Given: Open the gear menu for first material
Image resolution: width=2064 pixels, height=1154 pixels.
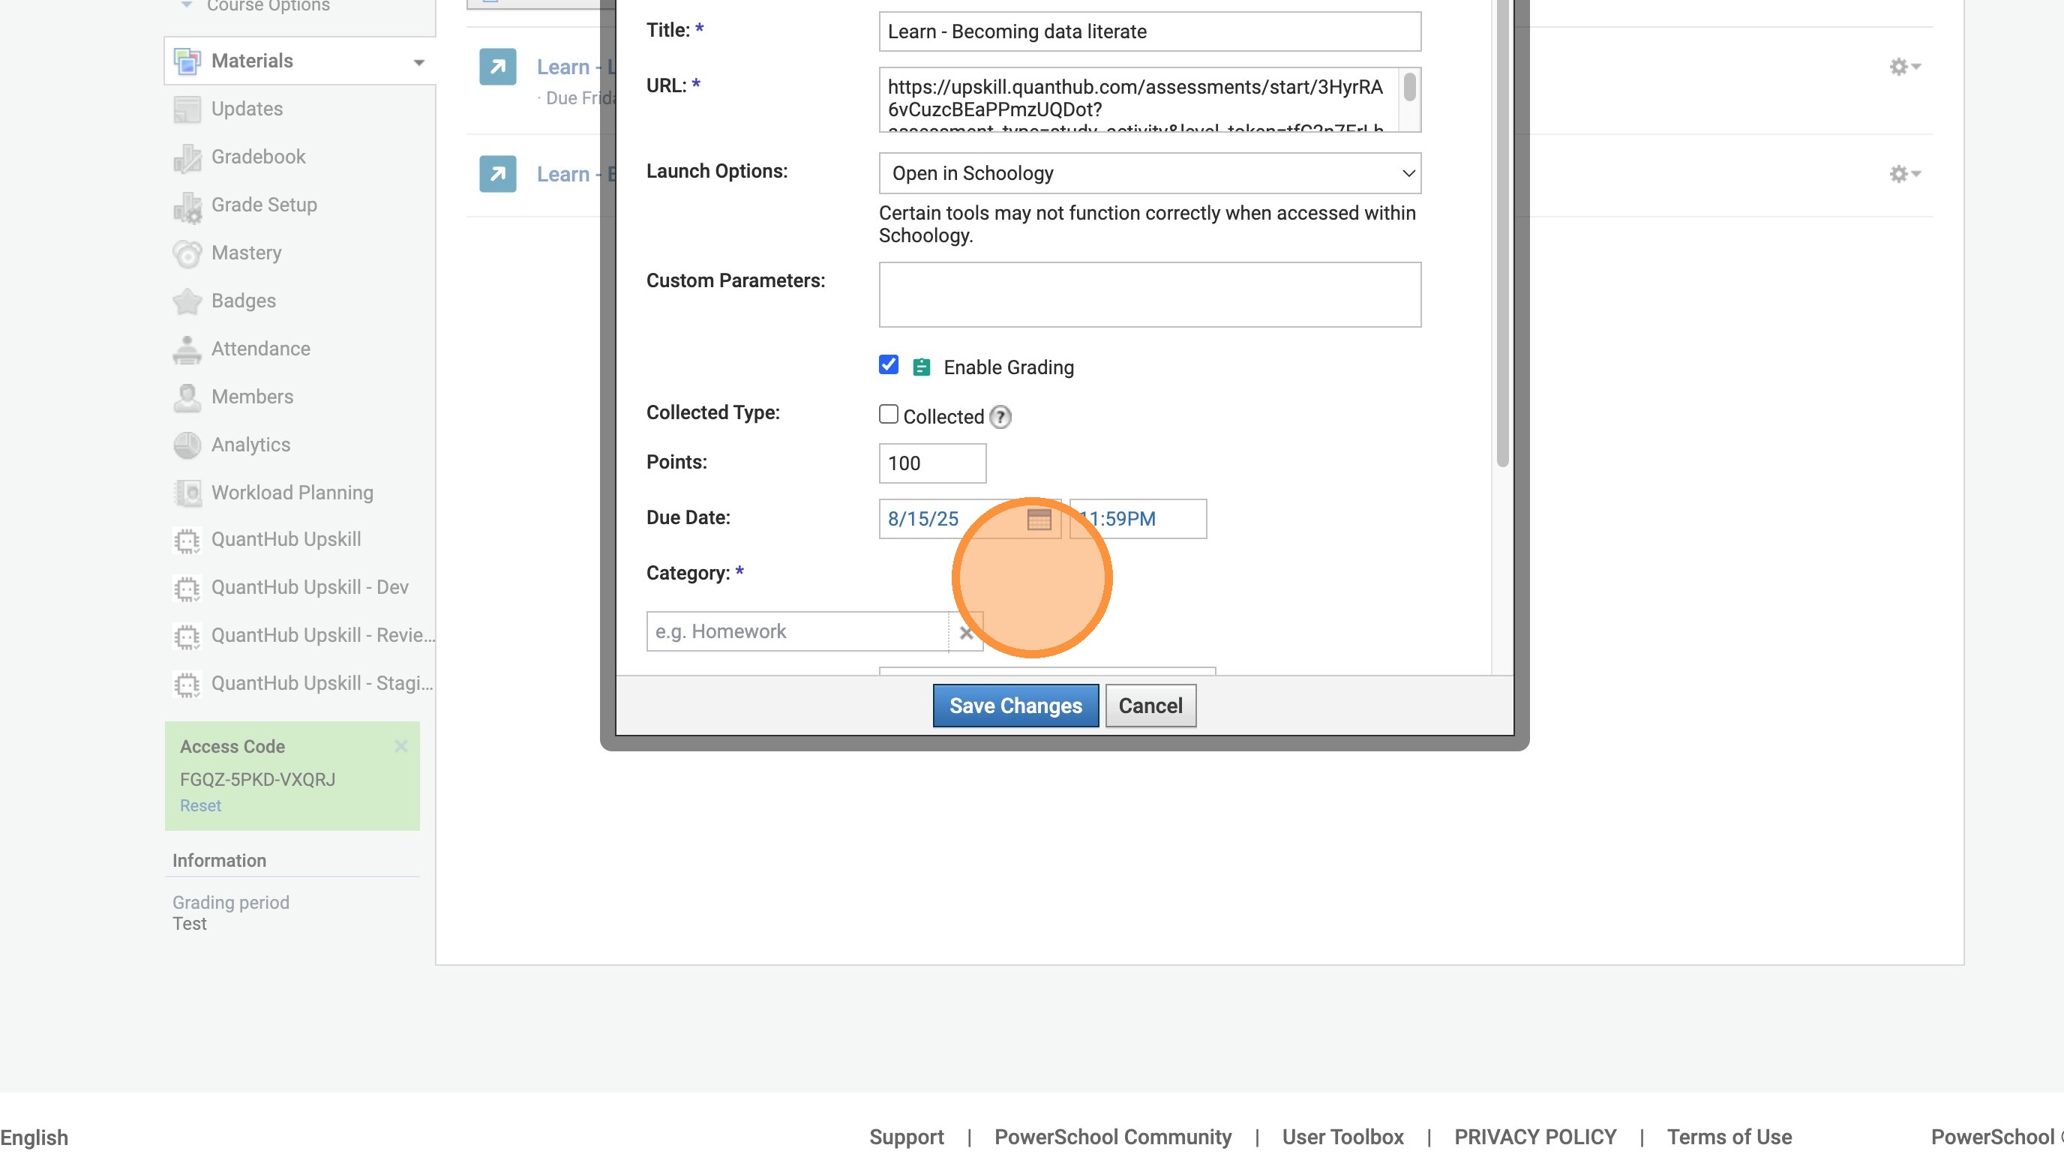Looking at the screenshot, I should (x=1903, y=67).
